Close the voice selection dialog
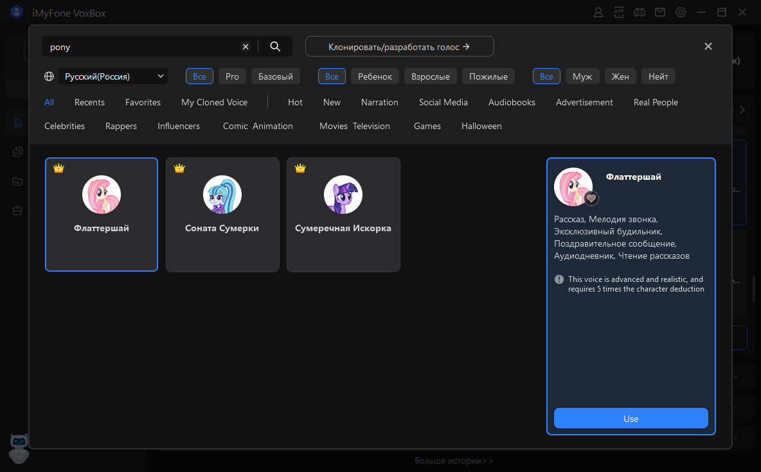 click(x=708, y=46)
